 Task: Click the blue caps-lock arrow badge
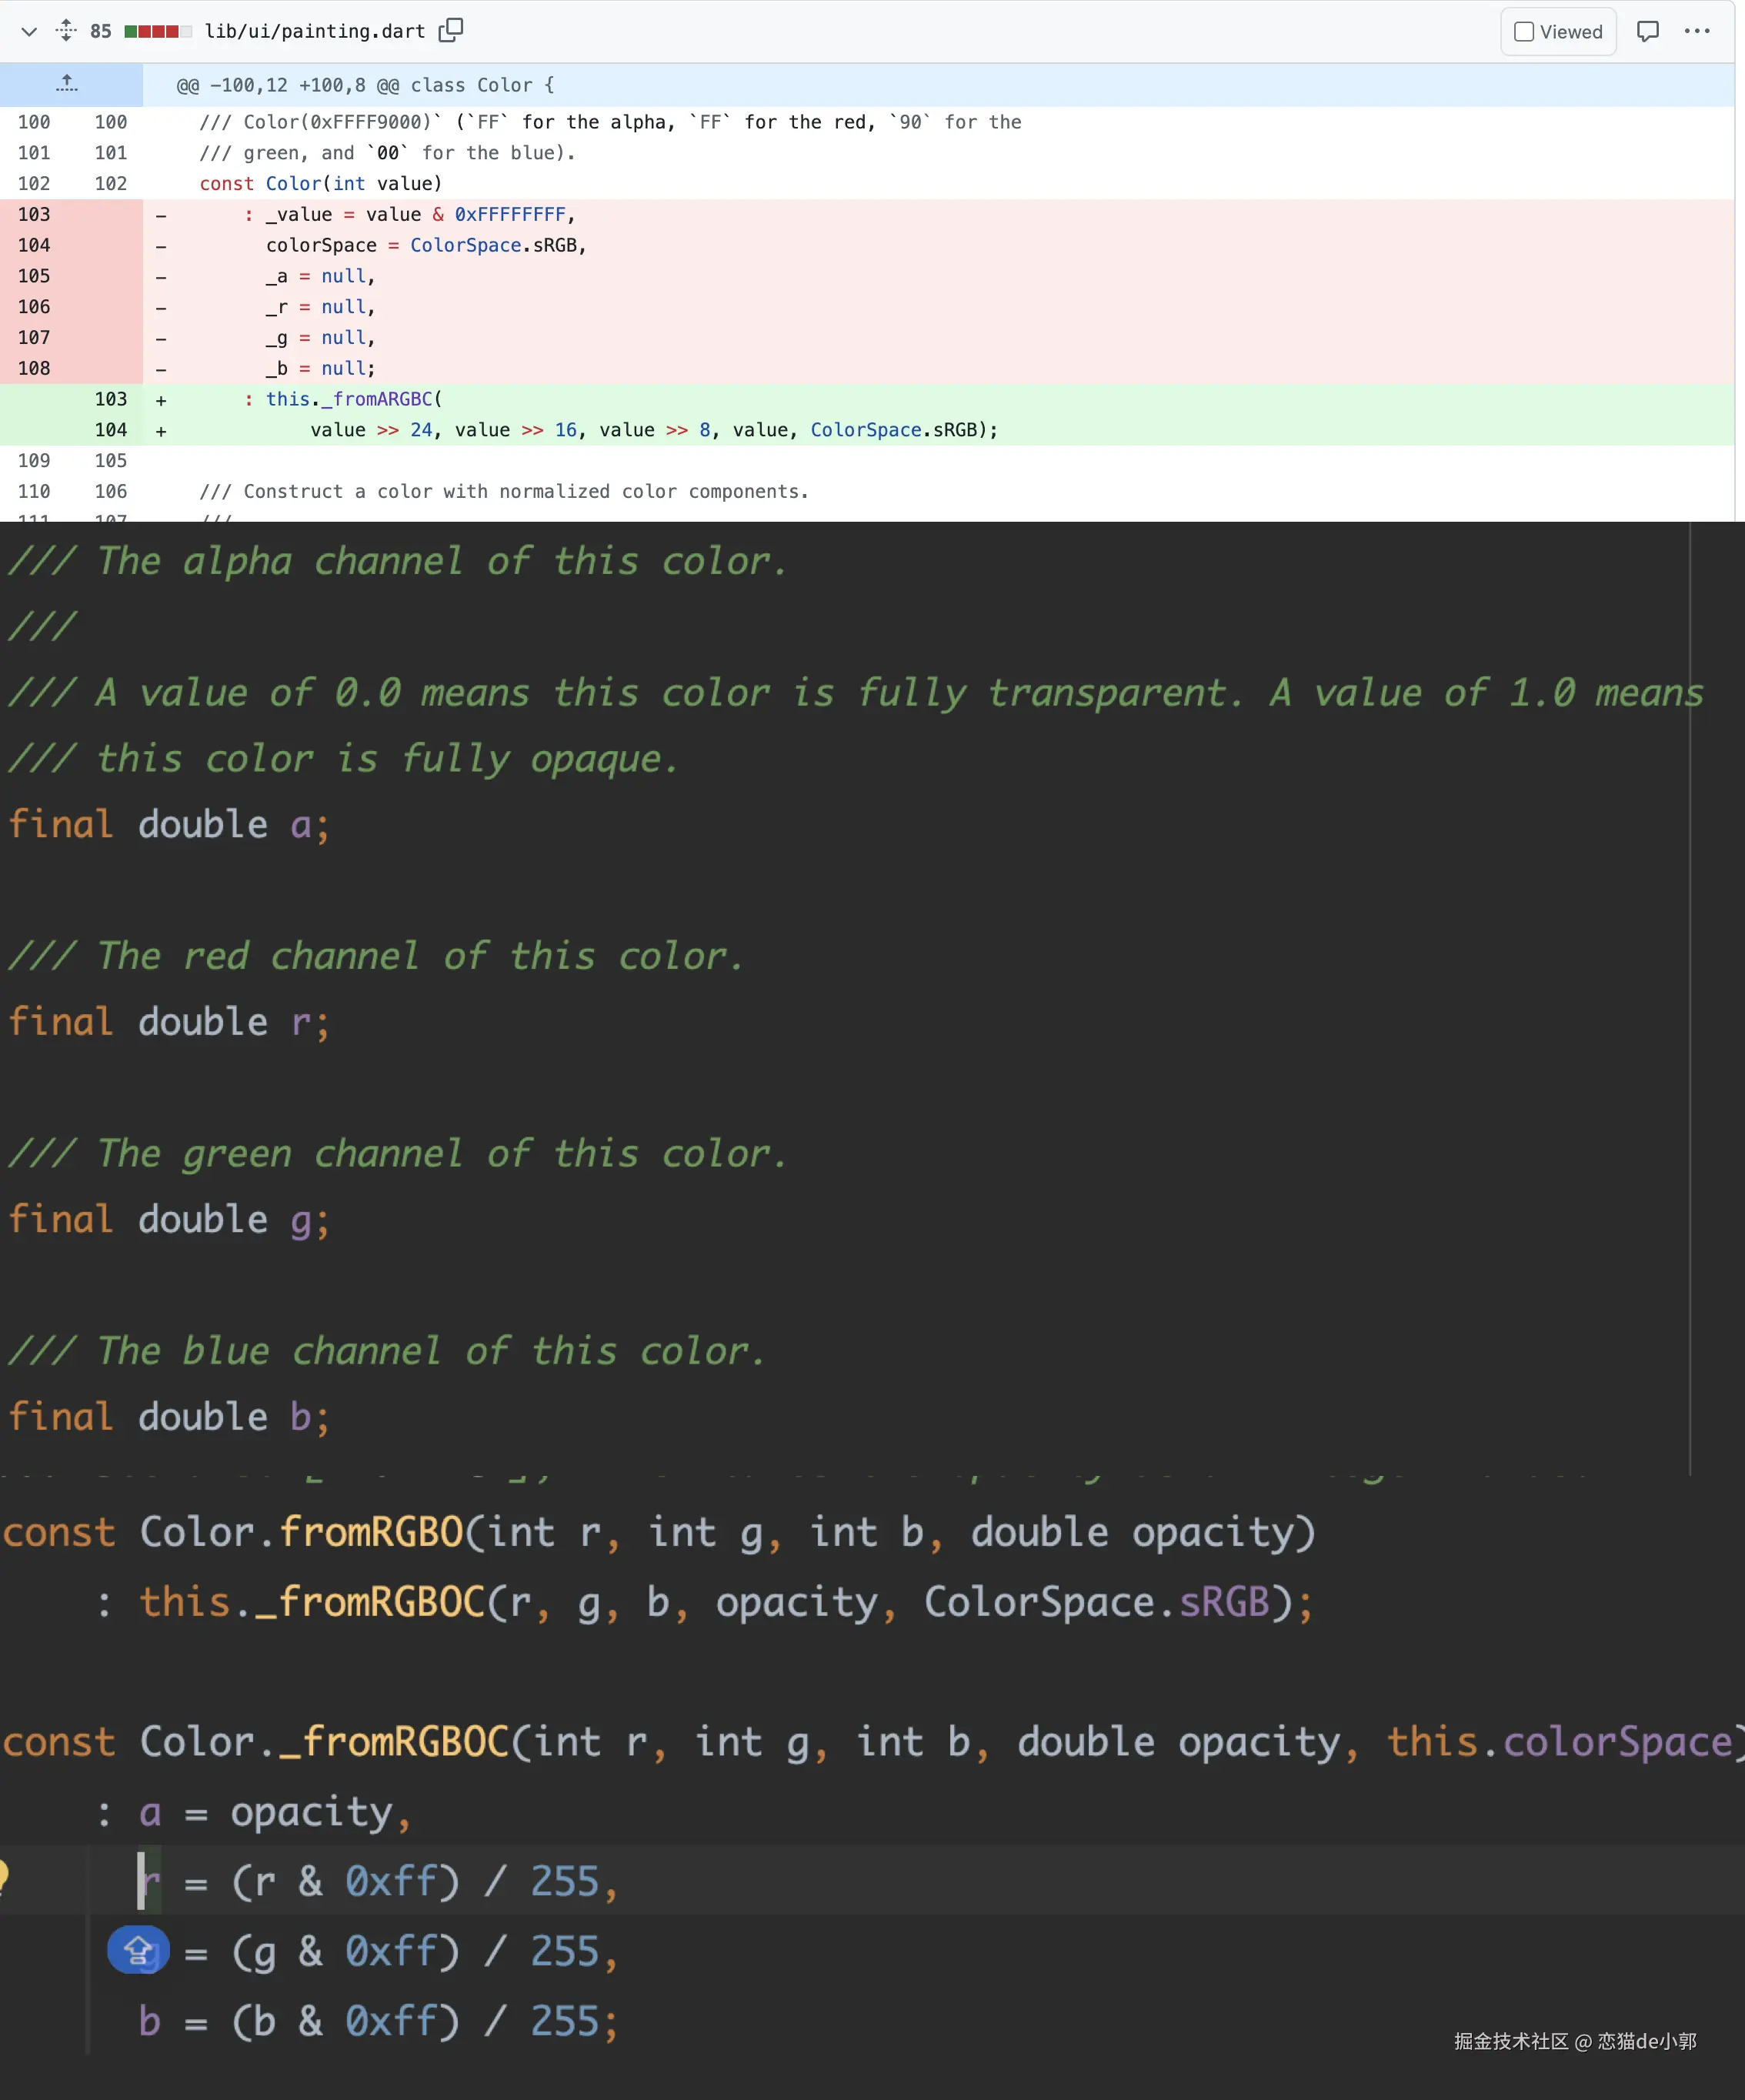click(x=138, y=1950)
